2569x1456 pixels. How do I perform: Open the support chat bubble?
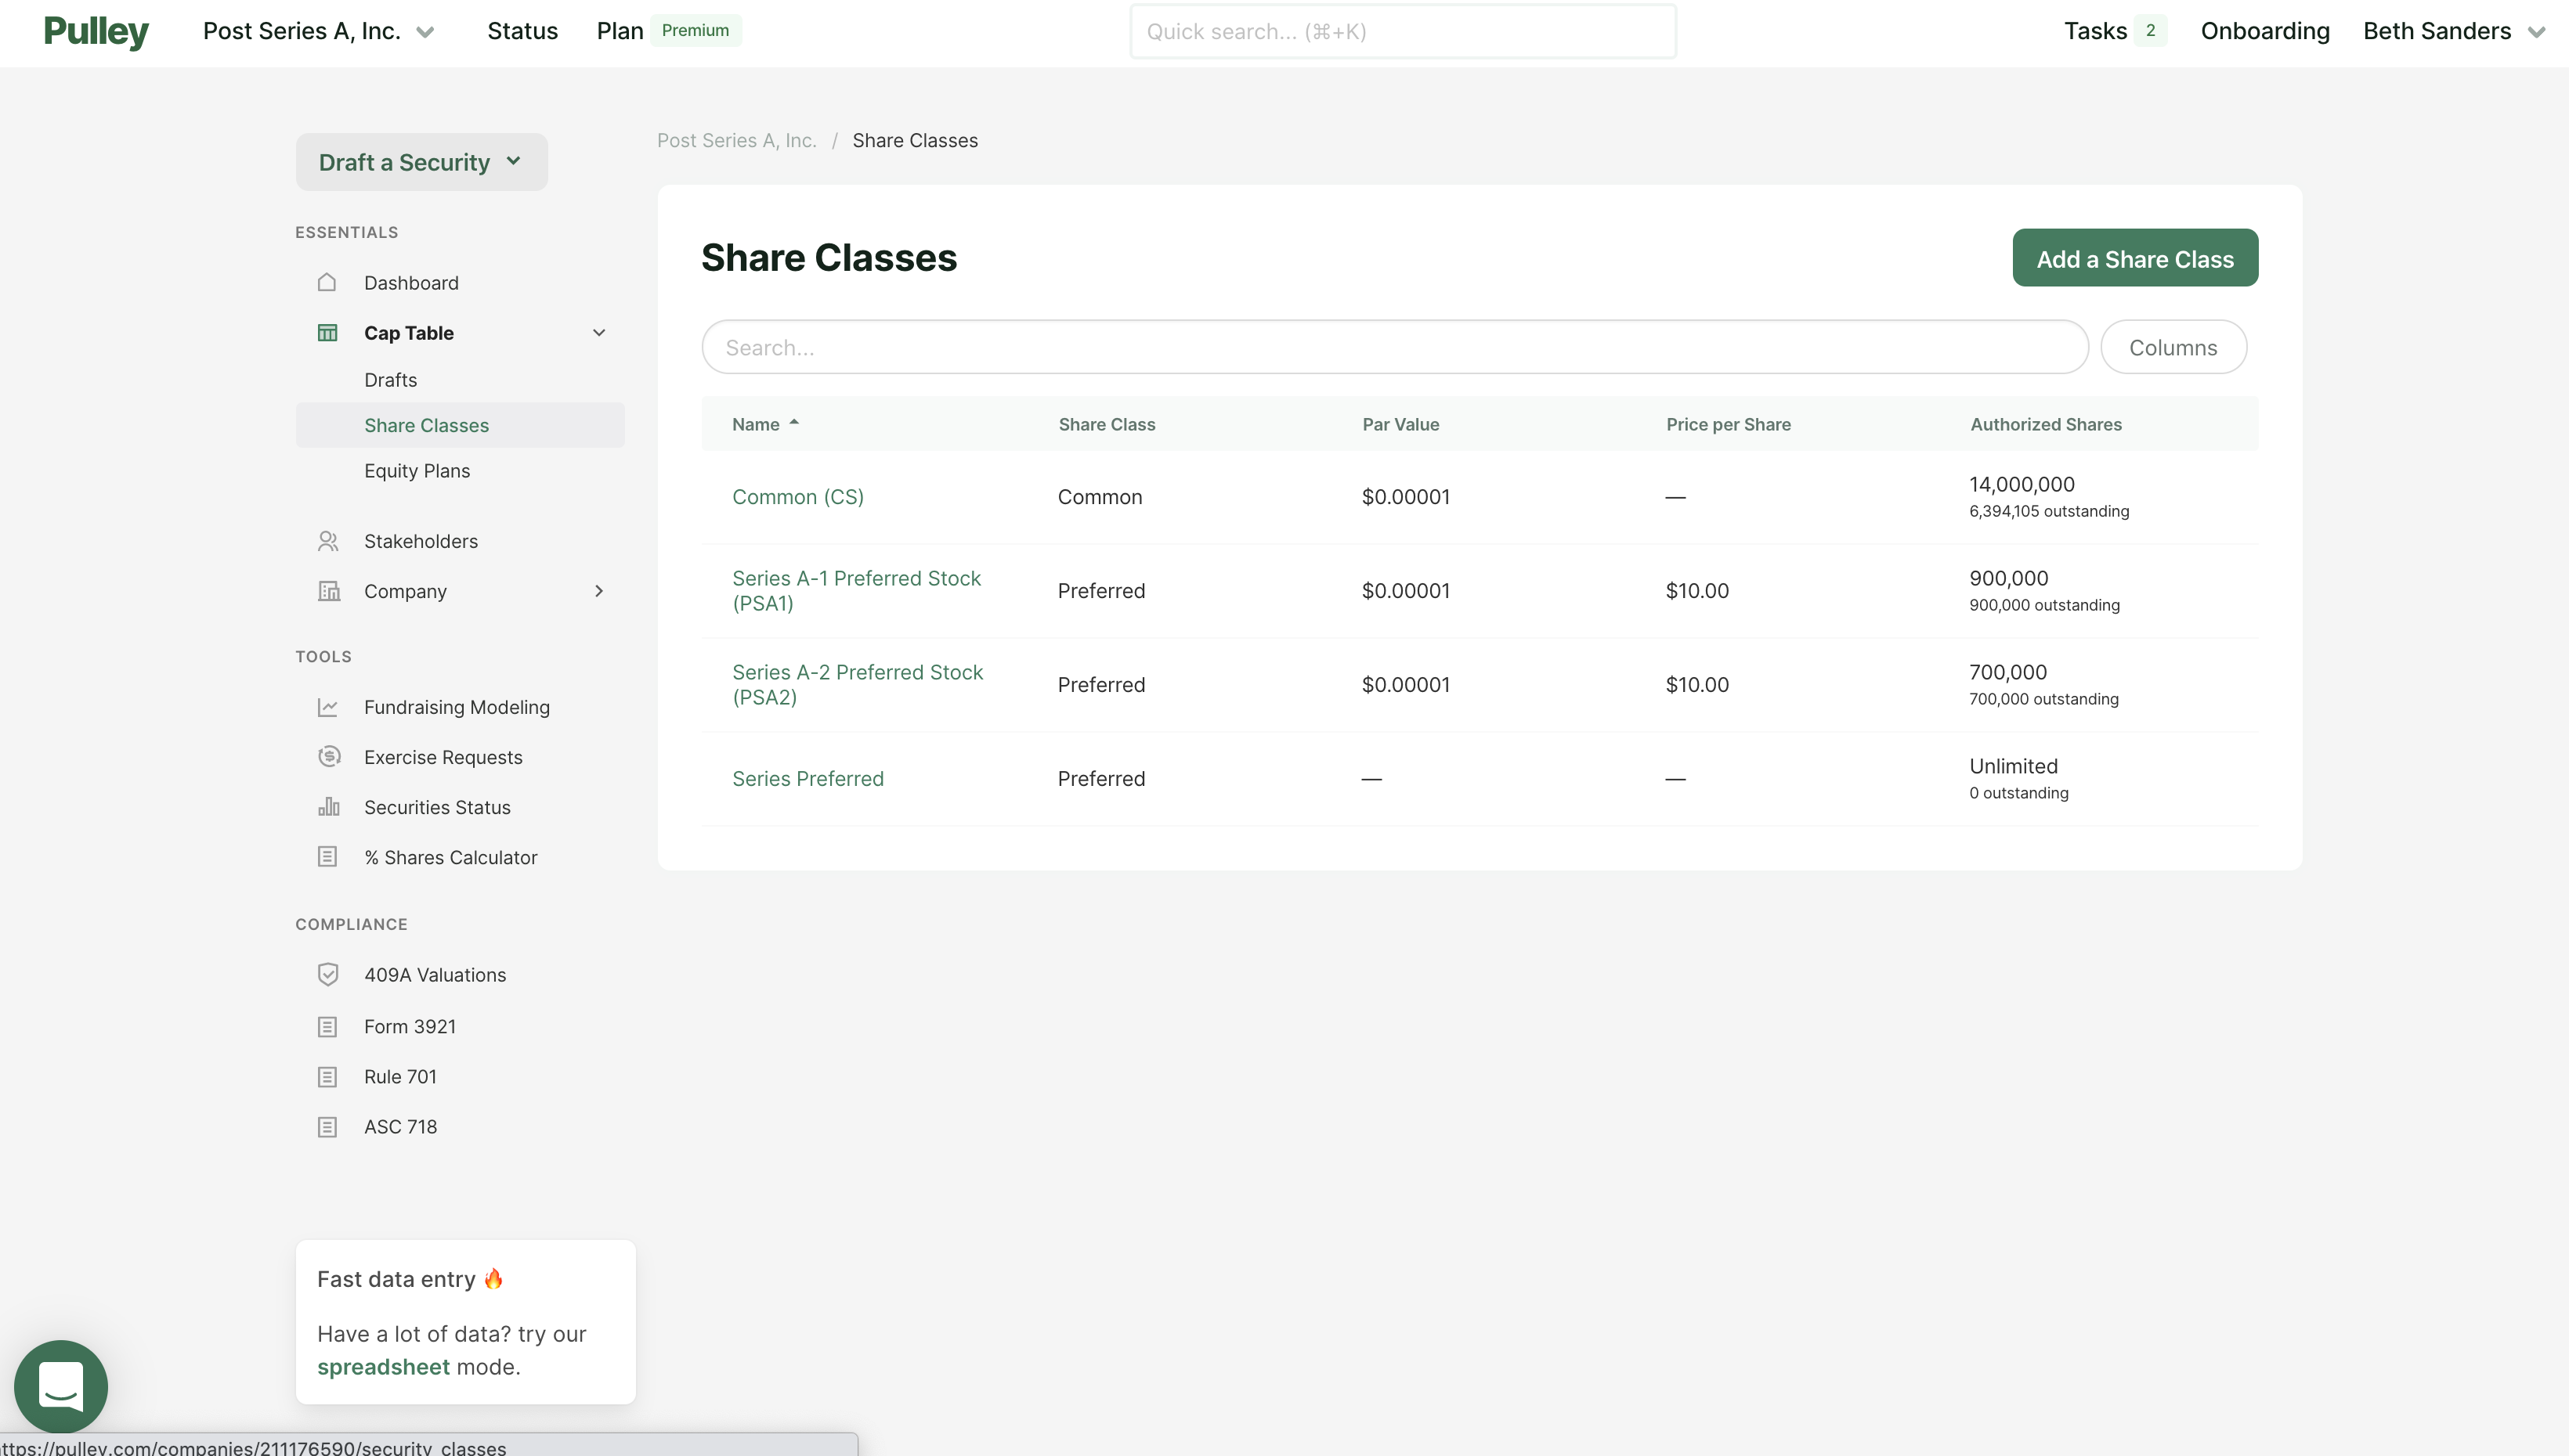click(x=60, y=1386)
